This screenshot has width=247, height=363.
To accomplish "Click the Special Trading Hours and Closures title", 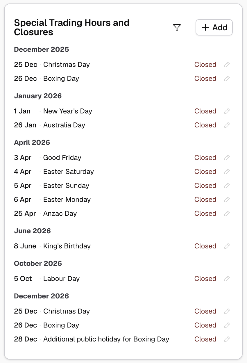I will [71, 27].
